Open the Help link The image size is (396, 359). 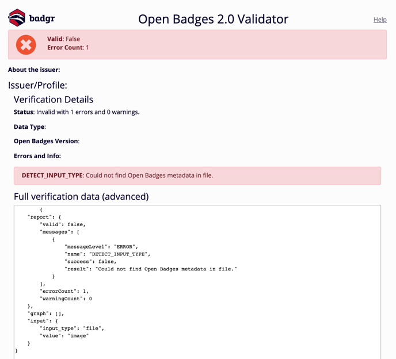coord(380,20)
